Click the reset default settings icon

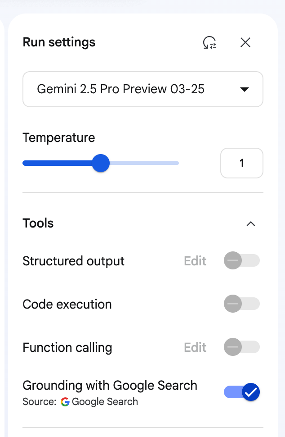point(209,43)
